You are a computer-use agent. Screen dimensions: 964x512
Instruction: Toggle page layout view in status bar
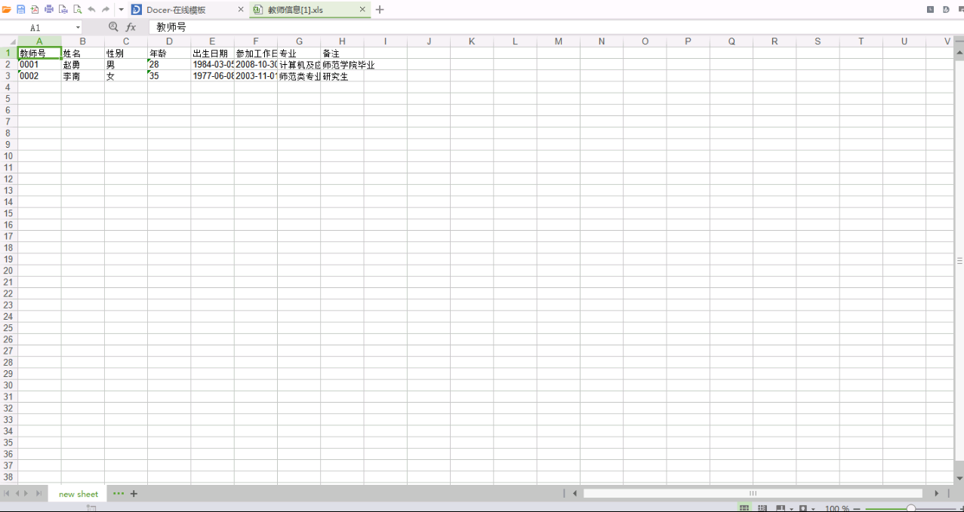click(x=762, y=509)
